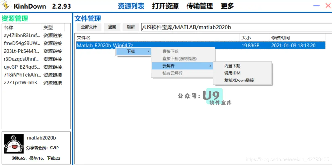Click the 19.89GB size cell

(x=251, y=46)
